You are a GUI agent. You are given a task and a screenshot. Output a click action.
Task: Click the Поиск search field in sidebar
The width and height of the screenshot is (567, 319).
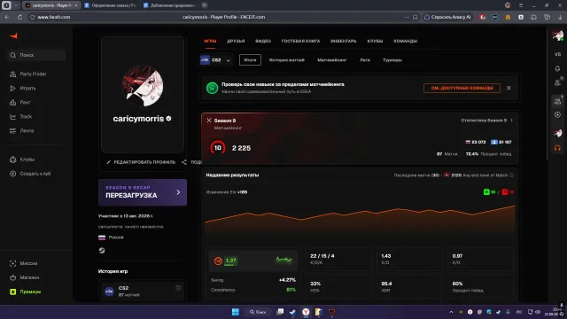click(36, 55)
